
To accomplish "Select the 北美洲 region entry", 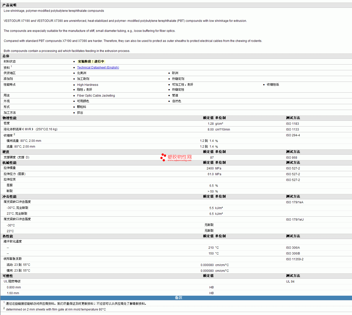I will coord(81,73).
